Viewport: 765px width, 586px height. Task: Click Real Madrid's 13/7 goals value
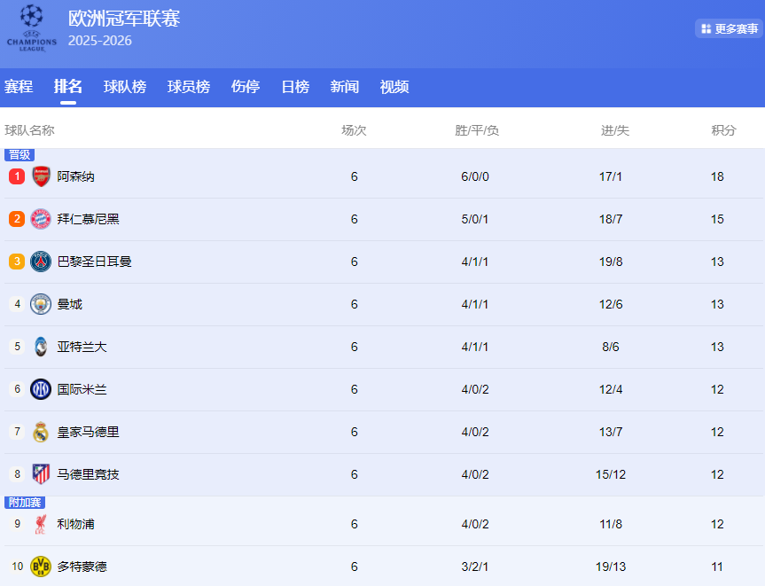[611, 432]
